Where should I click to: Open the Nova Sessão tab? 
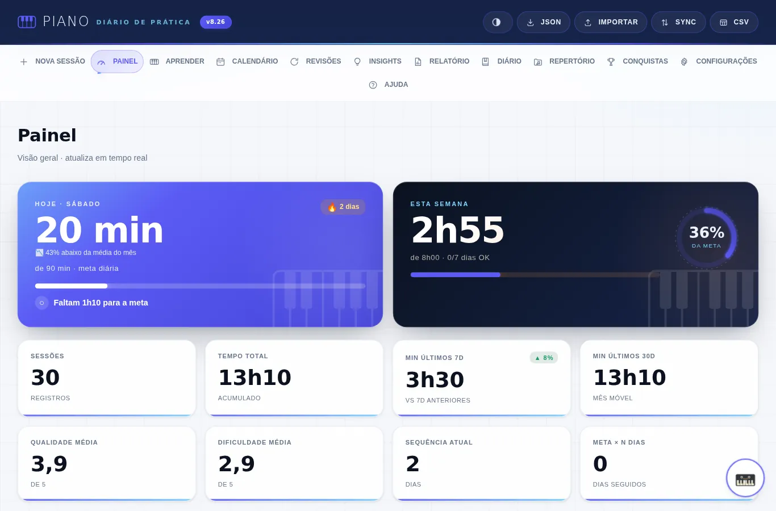tap(52, 61)
